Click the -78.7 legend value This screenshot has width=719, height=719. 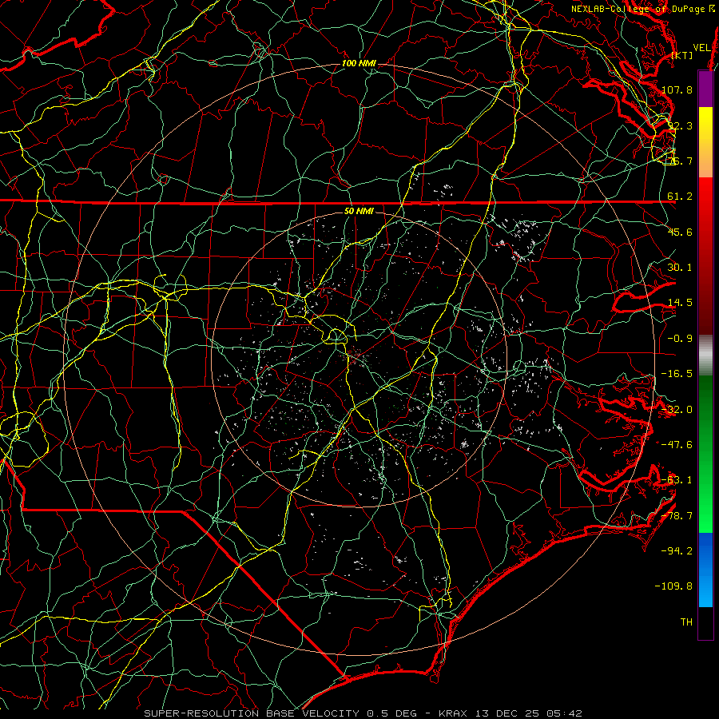pos(677,516)
